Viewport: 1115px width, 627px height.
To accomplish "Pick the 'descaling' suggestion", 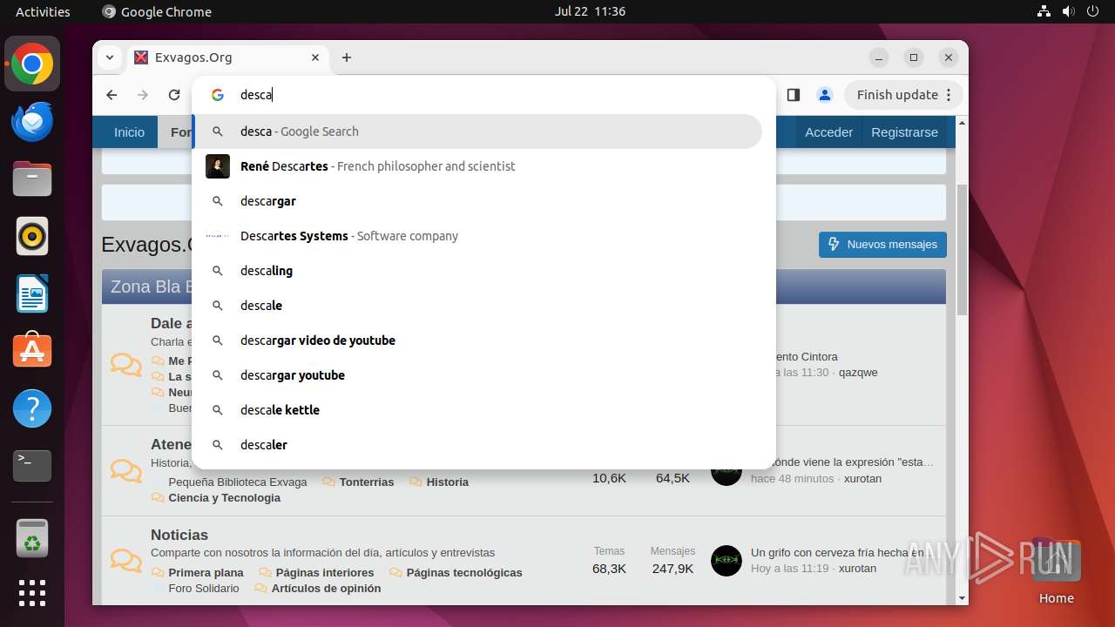I will (477, 271).
